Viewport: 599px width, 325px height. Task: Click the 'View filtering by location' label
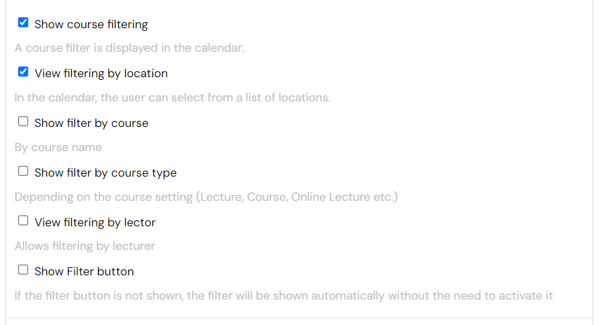[101, 74]
